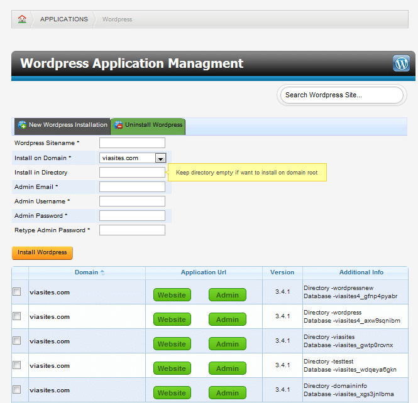Select checkbox for the testtest directory row
This screenshot has width=418, height=403.
(17, 365)
